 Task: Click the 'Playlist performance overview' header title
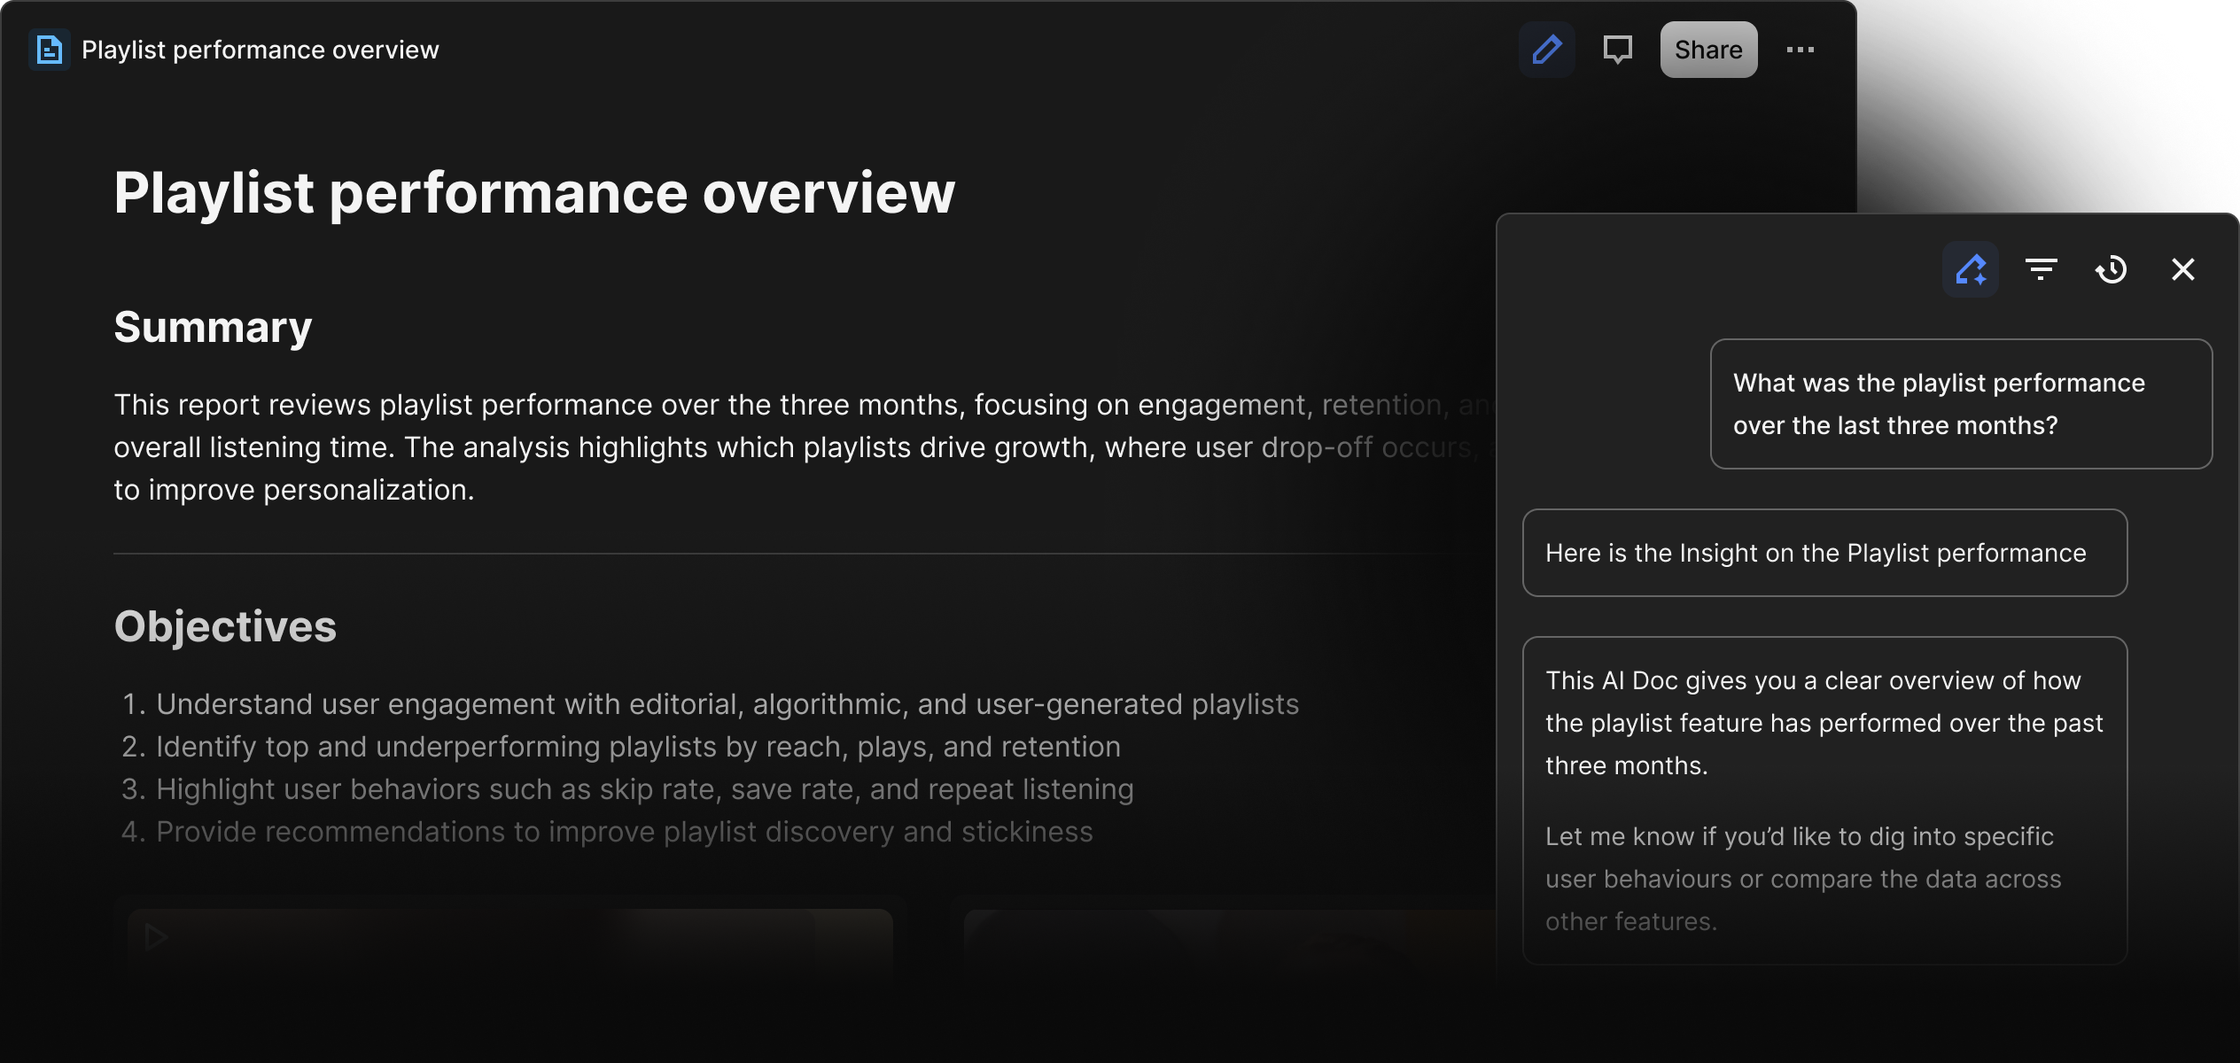tap(260, 50)
